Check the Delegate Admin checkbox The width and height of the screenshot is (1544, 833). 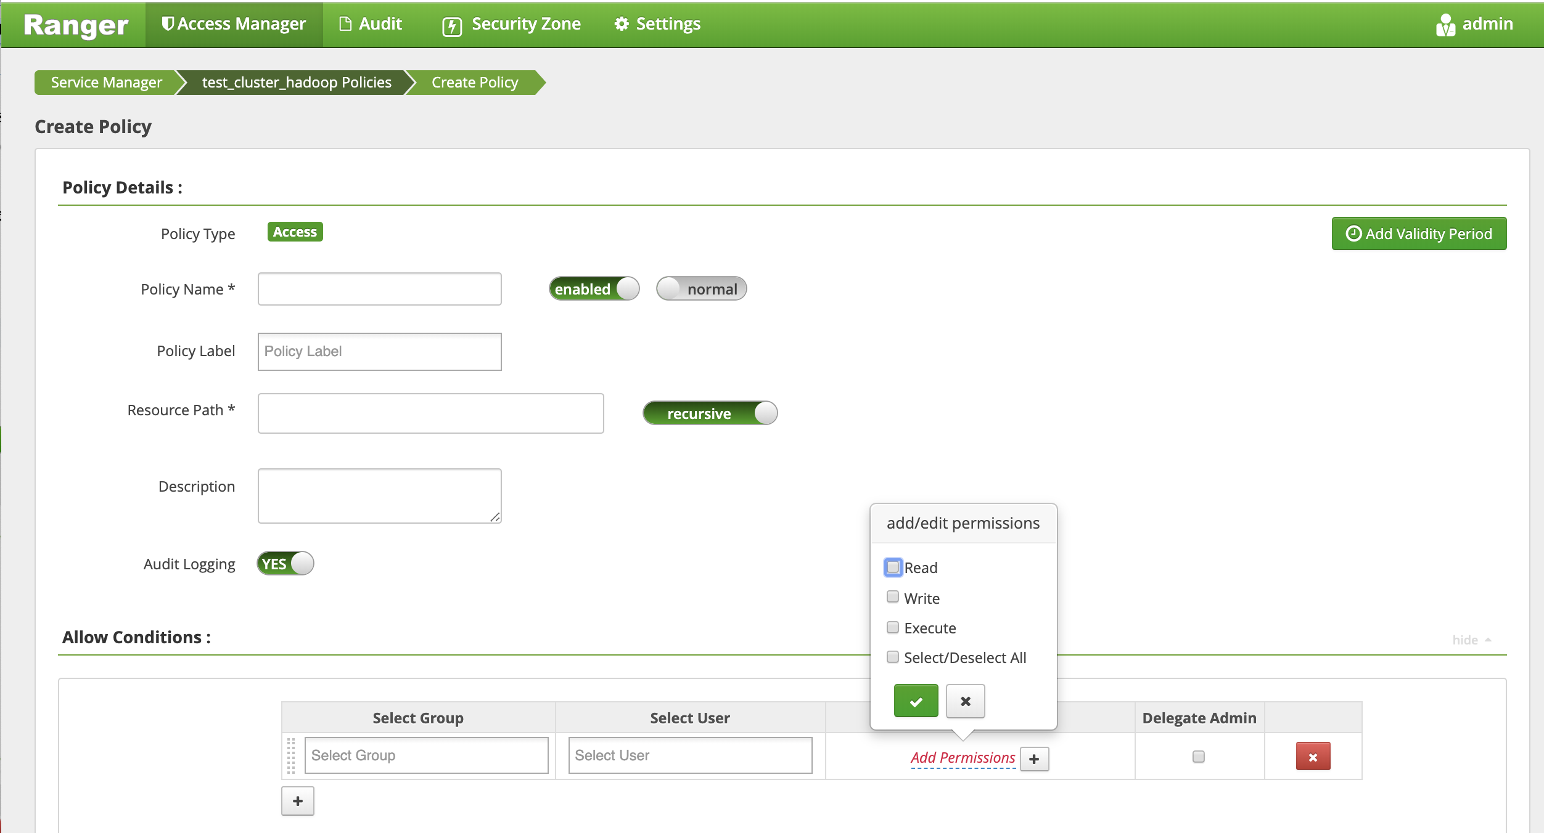tap(1198, 756)
